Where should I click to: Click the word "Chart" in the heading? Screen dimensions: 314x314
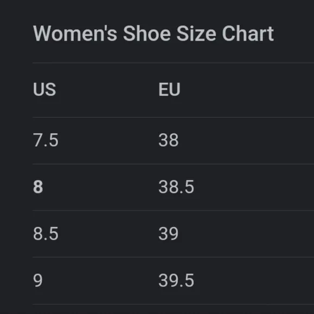point(248,34)
